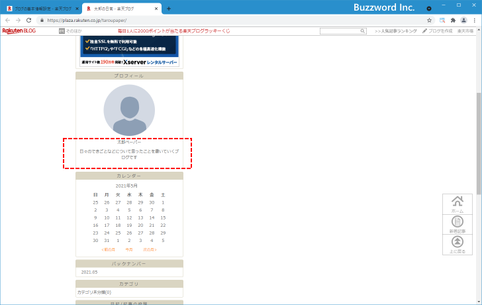Viewport: 482px width, 305px height.
Task: Click the Chrome screenshot extension icon
Action: coord(442,21)
